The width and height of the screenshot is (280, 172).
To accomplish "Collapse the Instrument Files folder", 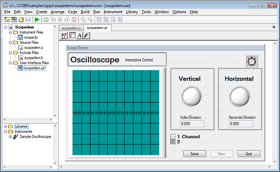I will coord(10,32).
